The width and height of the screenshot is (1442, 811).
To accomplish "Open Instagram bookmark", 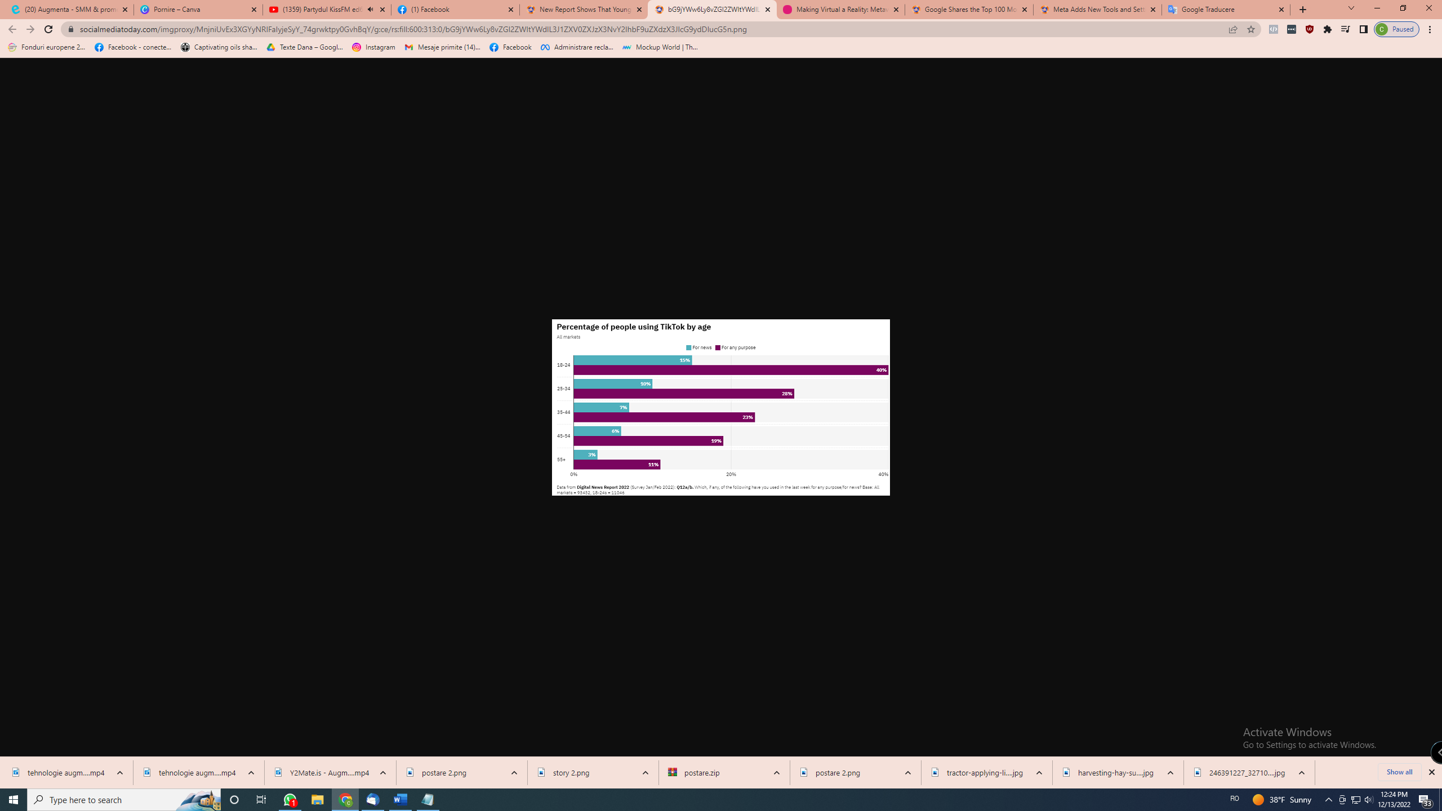I will point(373,47).
